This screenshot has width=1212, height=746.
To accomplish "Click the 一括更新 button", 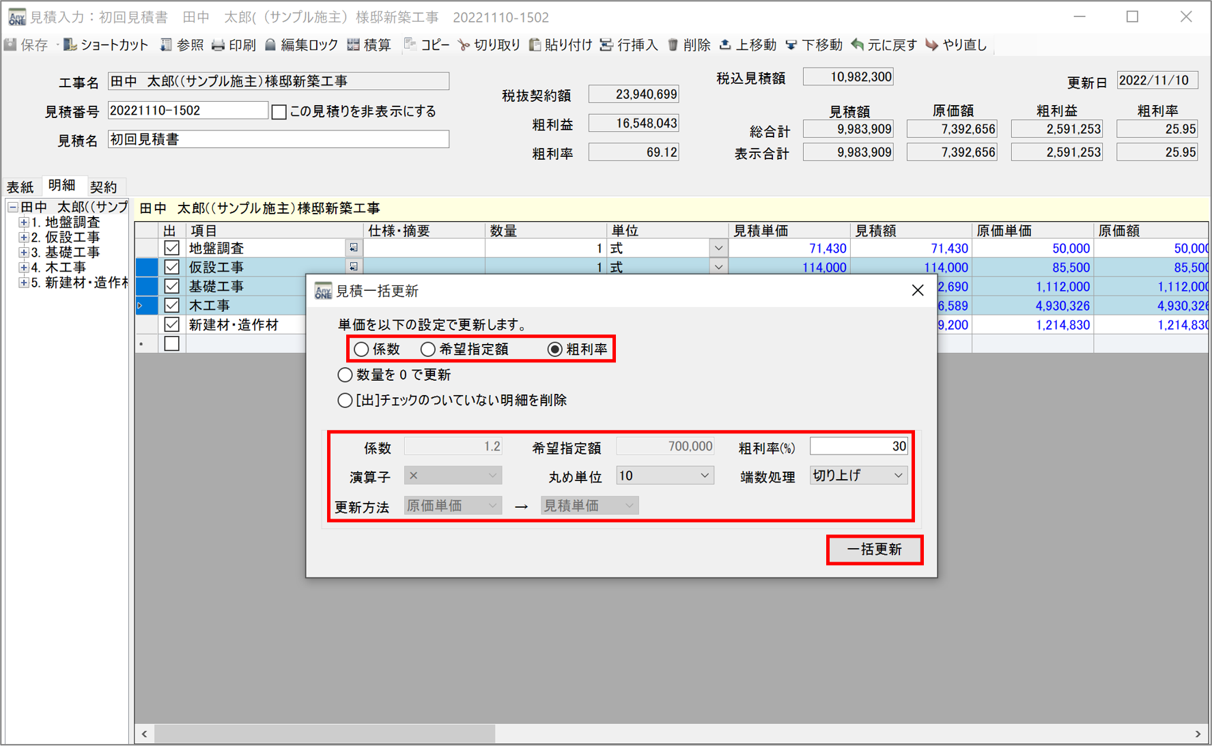I will 874,549.
